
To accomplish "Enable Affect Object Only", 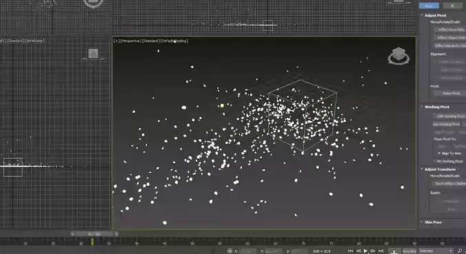I will 450,38.
